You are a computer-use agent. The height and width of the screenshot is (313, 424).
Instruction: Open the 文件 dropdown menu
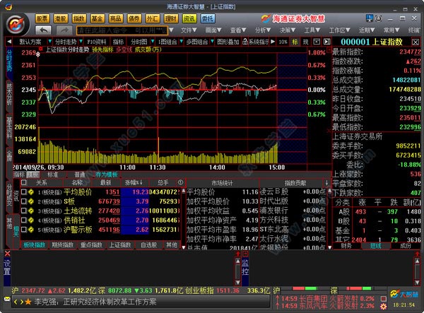click(x=189, y=30)
